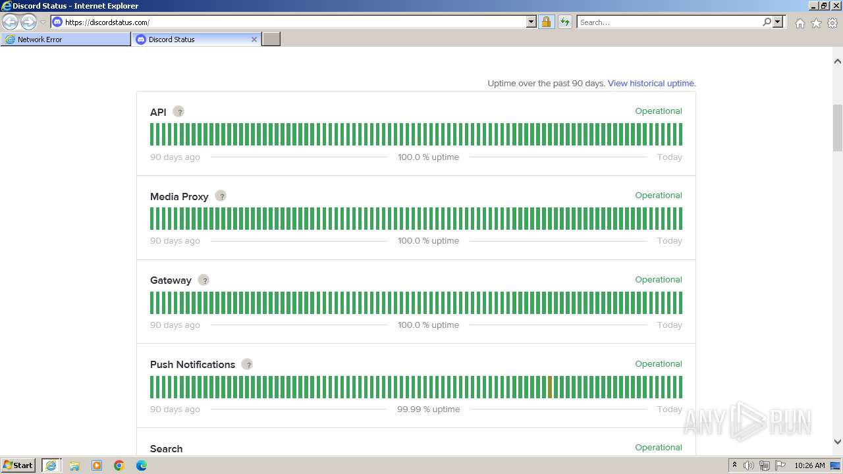Select the Discord Status tab

click(196, 39)
